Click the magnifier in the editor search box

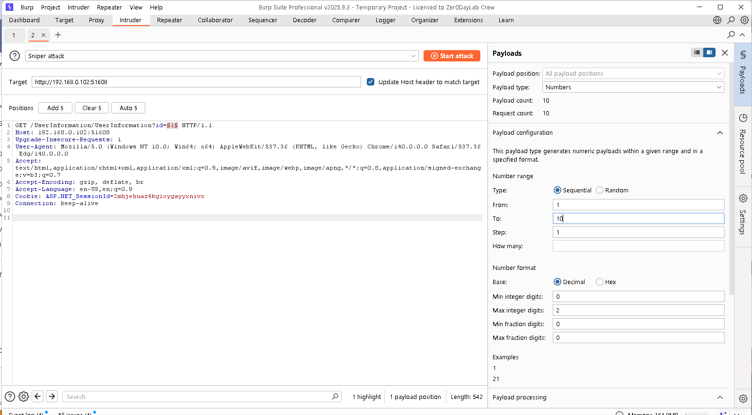(335, 397)
